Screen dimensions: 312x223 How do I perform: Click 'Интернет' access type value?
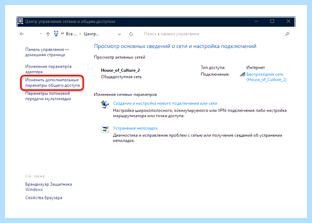256,68
